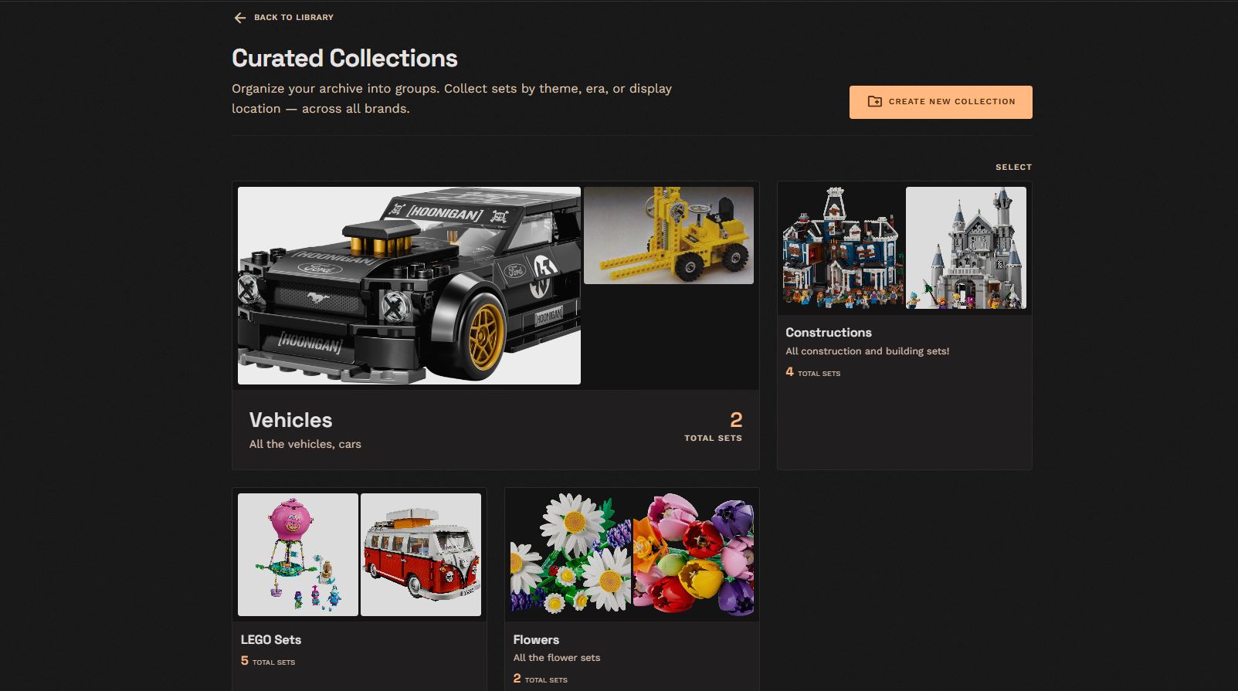Click the Vehicles total sets count
The height and width of the screenshot is (691, 1238).
(x=713, y=427)
